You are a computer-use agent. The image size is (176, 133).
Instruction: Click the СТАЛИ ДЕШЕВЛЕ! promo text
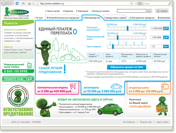coord(140,107)
